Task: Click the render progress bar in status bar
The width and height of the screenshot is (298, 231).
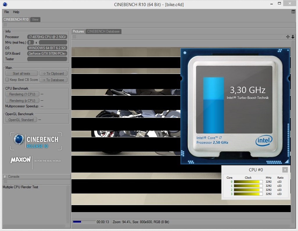Action: click(84, 222)
